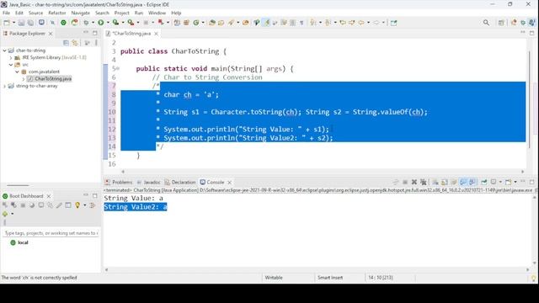Image resolution: width=539 pixels, height=303 pixels.
Task: Collapse the com.javatalent package node
Action: 17,72
